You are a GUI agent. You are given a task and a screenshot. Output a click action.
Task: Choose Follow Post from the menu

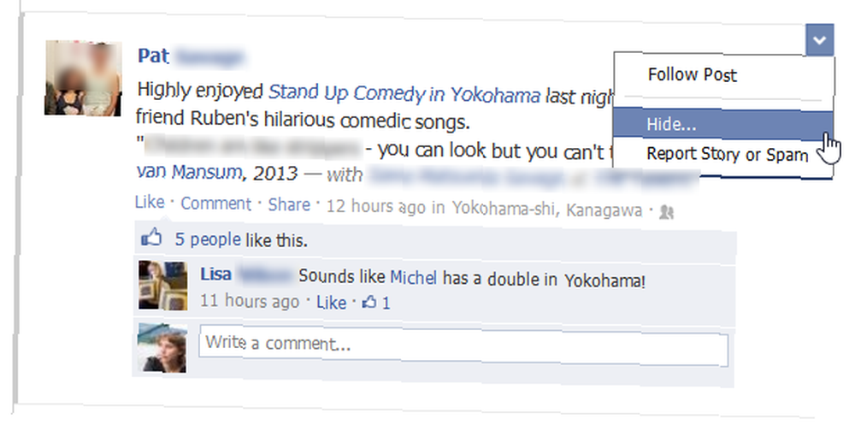coord(692,74)
